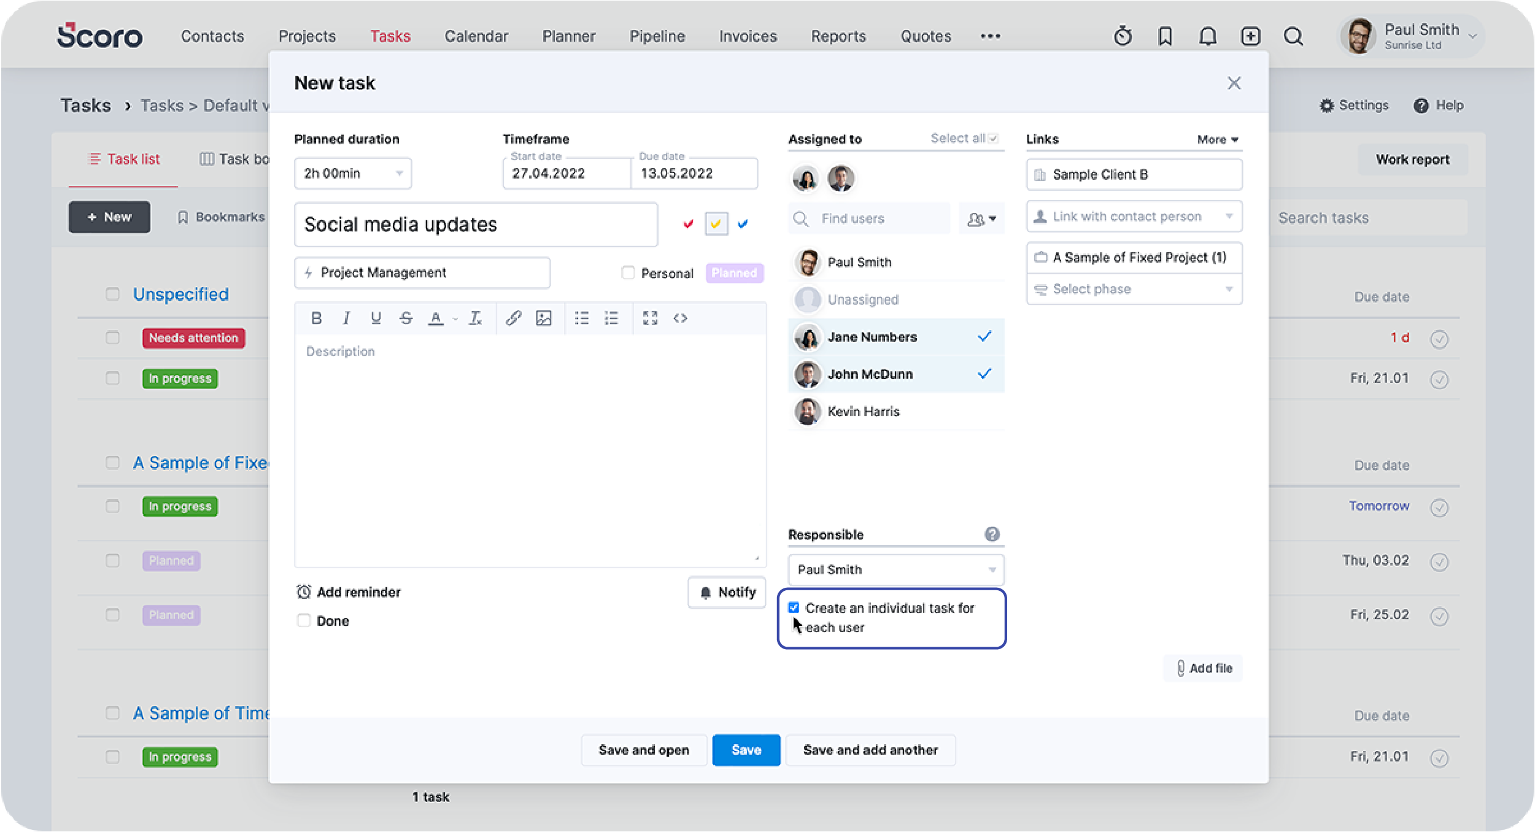
Task: Open the Planner menu
Action: (x=568, y=36)
